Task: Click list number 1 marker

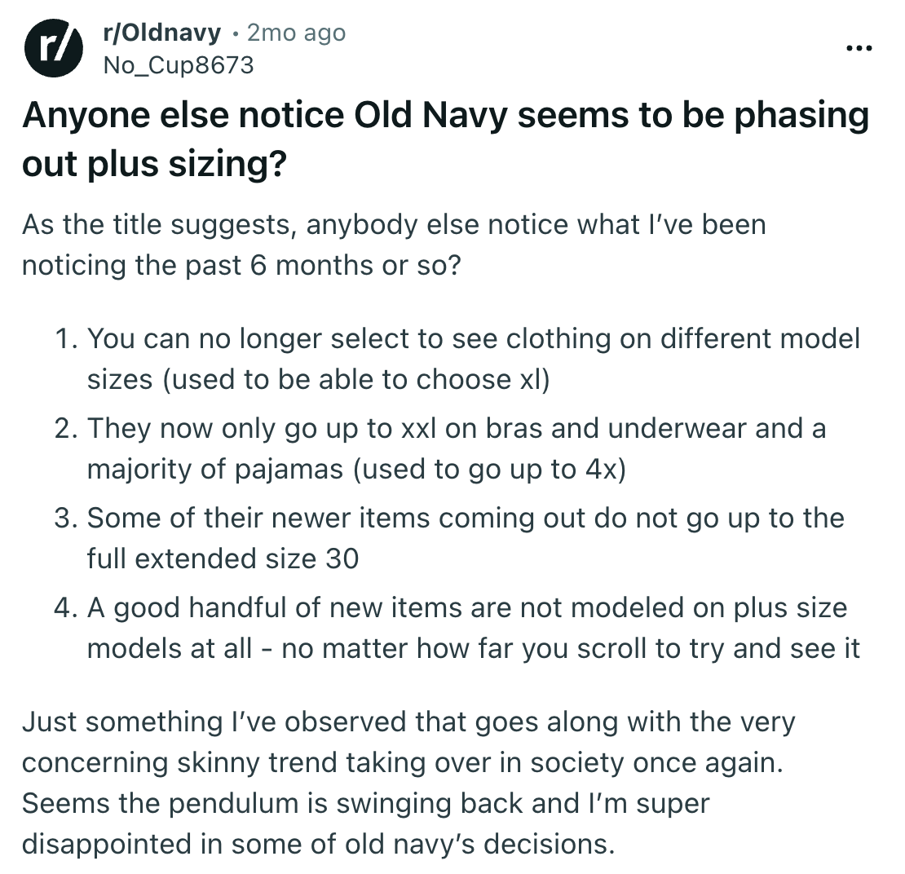Action: (x=66, y=338)
